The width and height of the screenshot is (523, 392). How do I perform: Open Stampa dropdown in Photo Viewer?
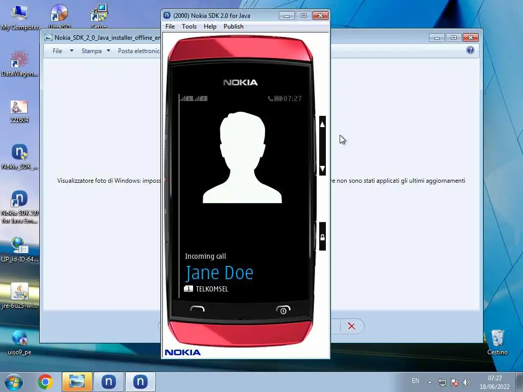click(96, 51)
